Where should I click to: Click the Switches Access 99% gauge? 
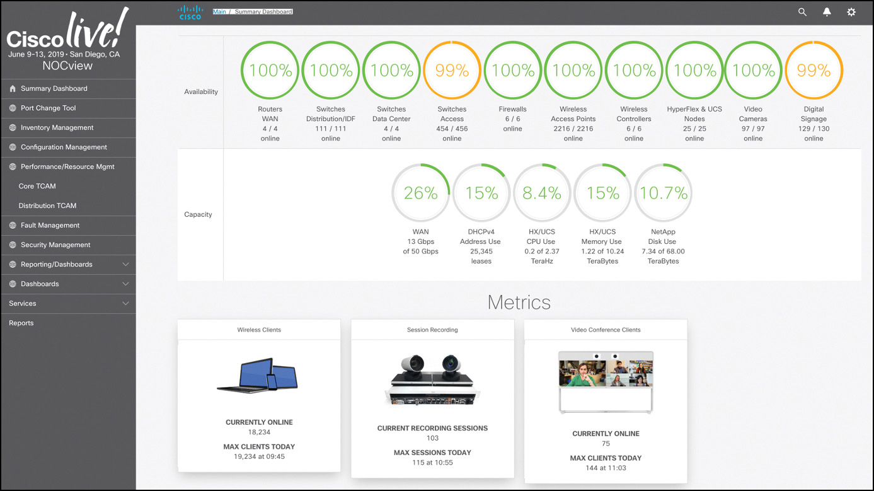[452, 71]
